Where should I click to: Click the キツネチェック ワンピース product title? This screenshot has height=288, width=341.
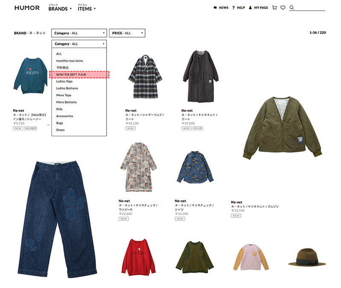tap(138, 207)
